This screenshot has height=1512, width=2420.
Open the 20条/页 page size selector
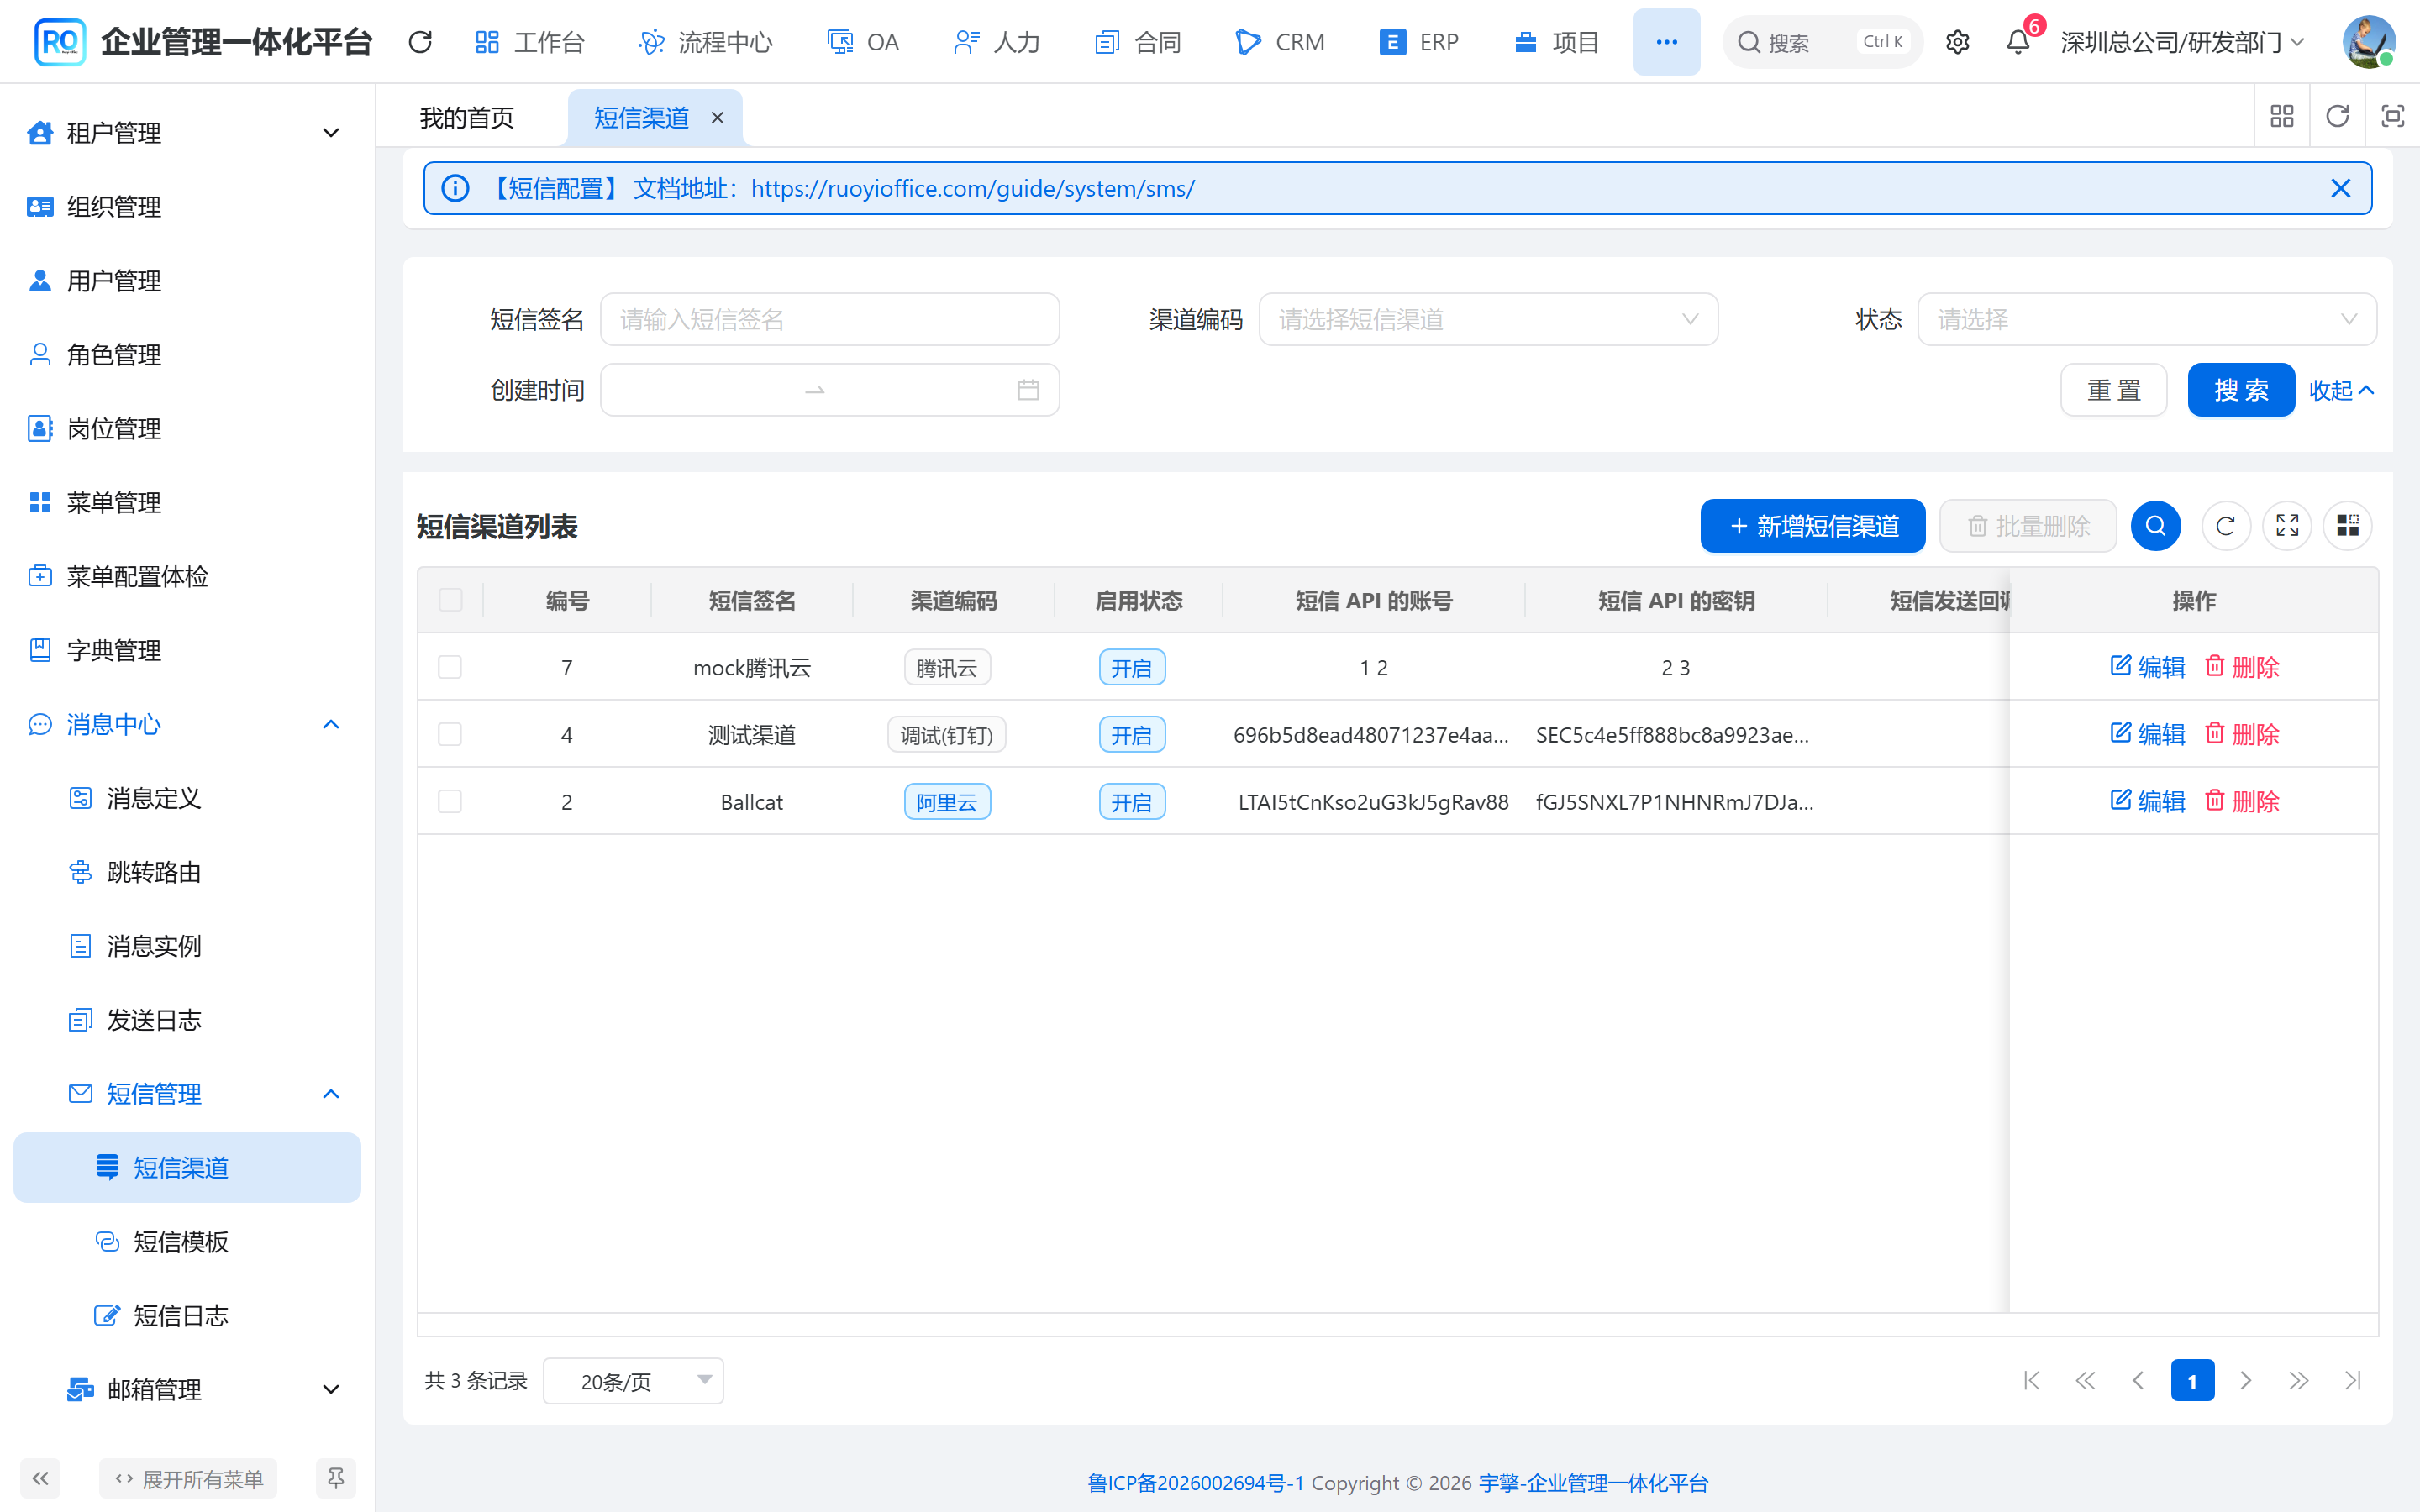tap(633, 1381)
